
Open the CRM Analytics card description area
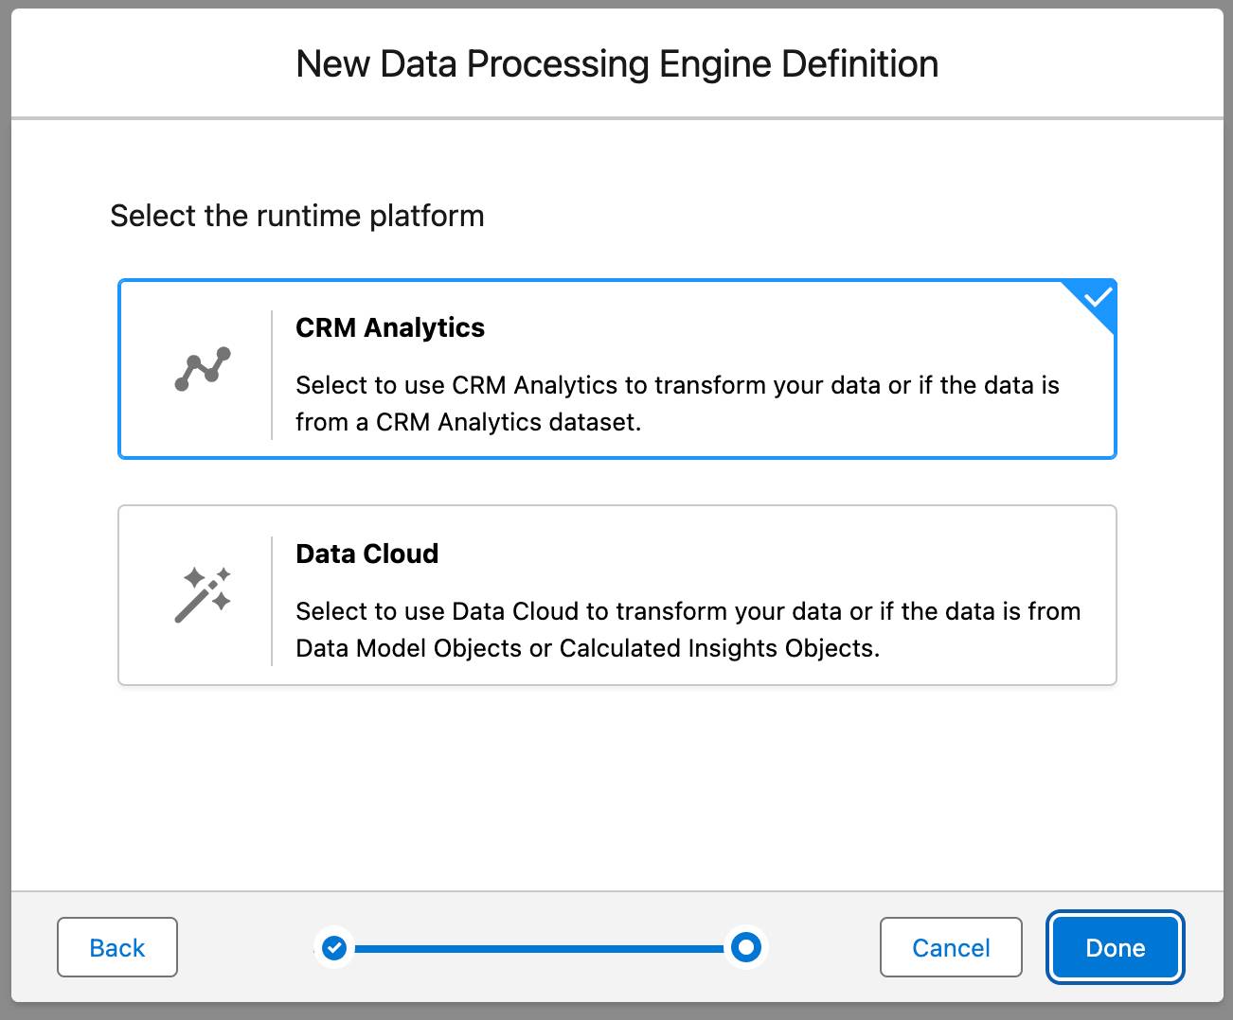pyautogui.click(x=677, y=403)
